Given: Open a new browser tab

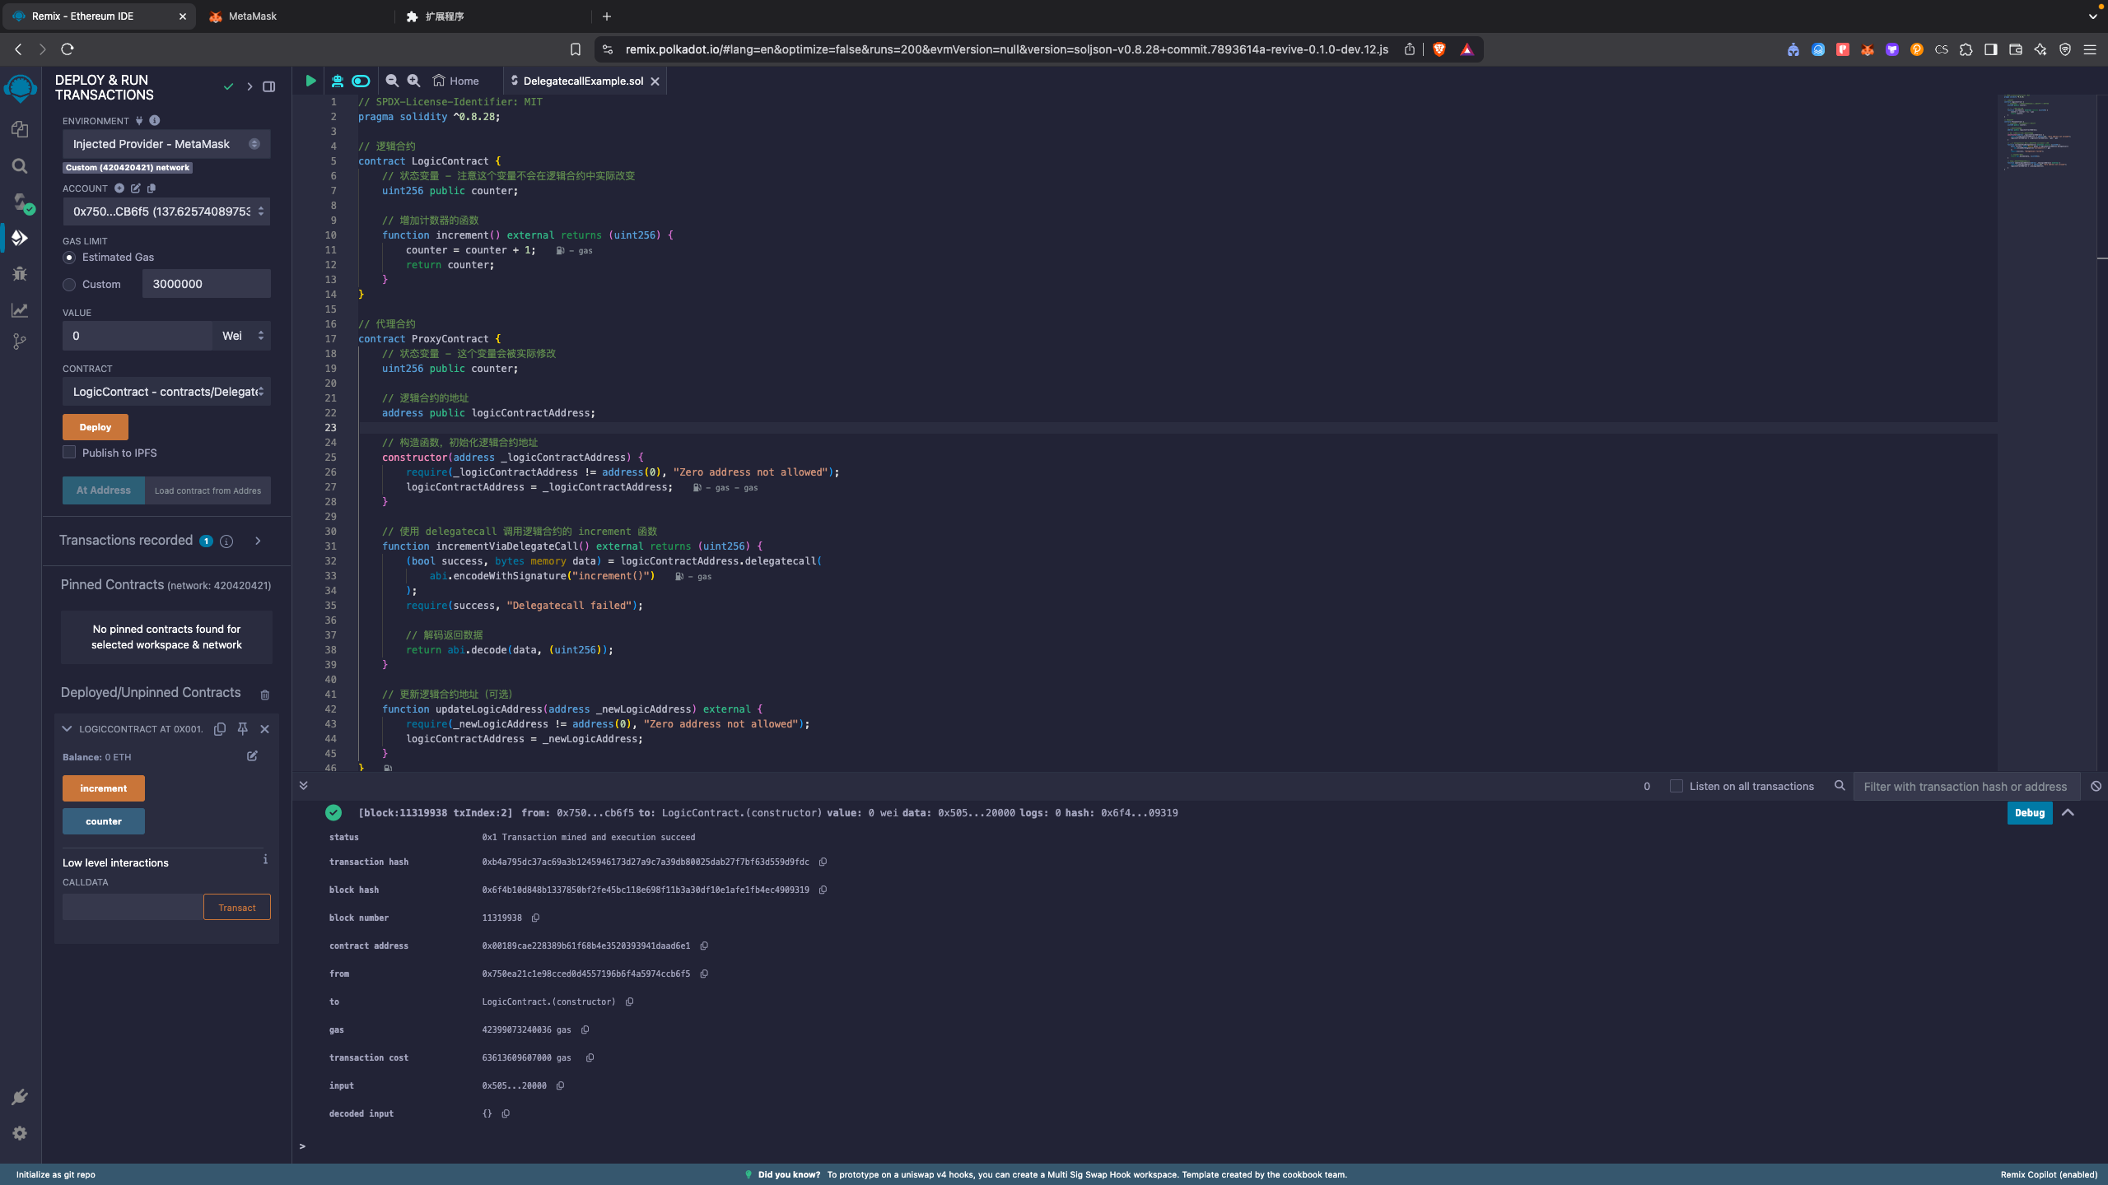Looking at the screenshot, I should [x=607, y=16].
